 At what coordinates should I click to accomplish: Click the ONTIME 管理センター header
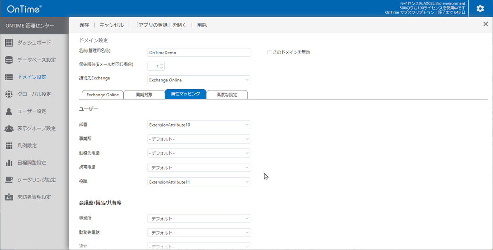tap(30, 25)
